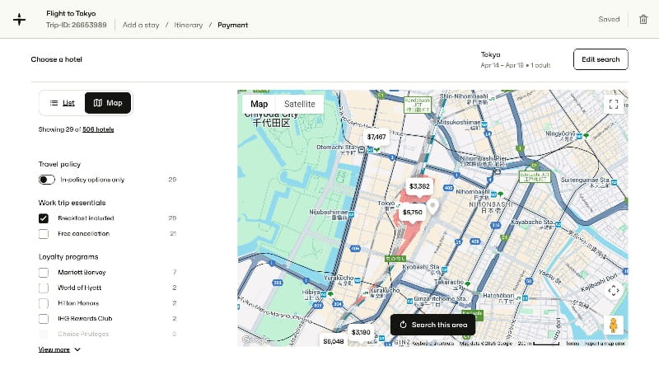Viewport: 659px width, 370px height.
Task: Select the $7,467 hotel price marker
Action: [376, 137]
